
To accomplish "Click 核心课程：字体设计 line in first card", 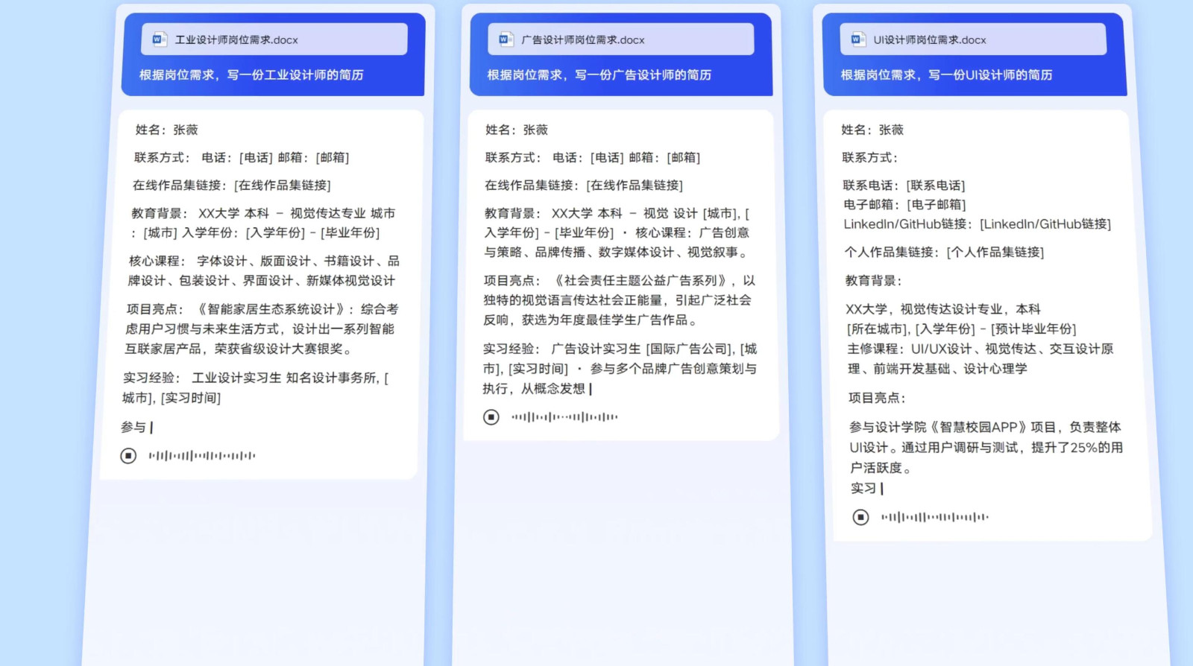I will point(263,270).
